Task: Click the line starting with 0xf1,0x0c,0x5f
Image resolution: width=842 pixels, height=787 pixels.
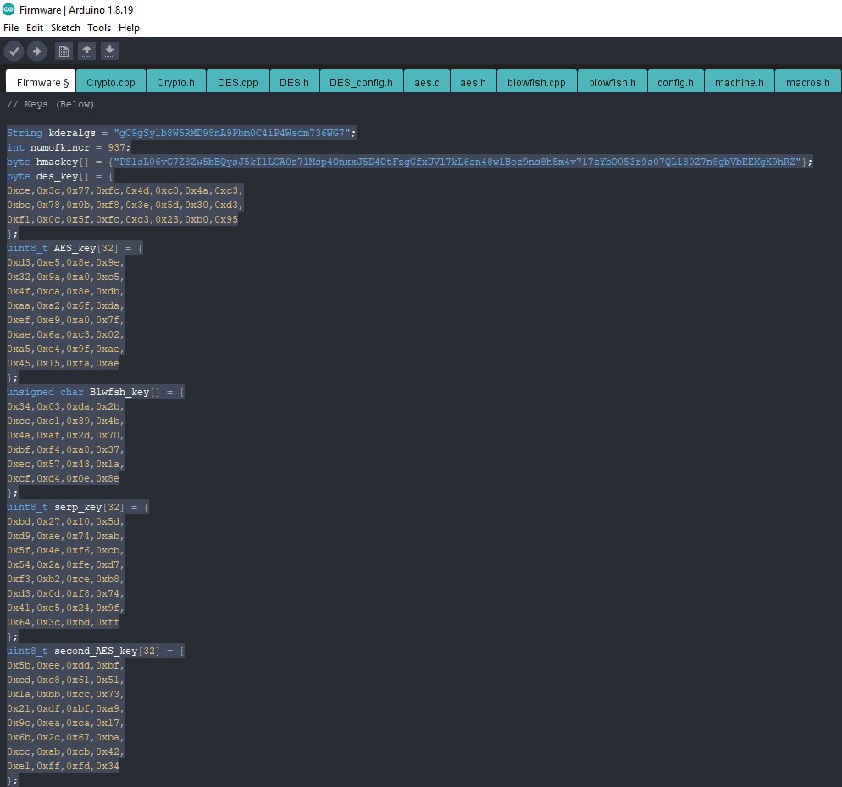Action: pyautogui.click(x=123, y=219)
